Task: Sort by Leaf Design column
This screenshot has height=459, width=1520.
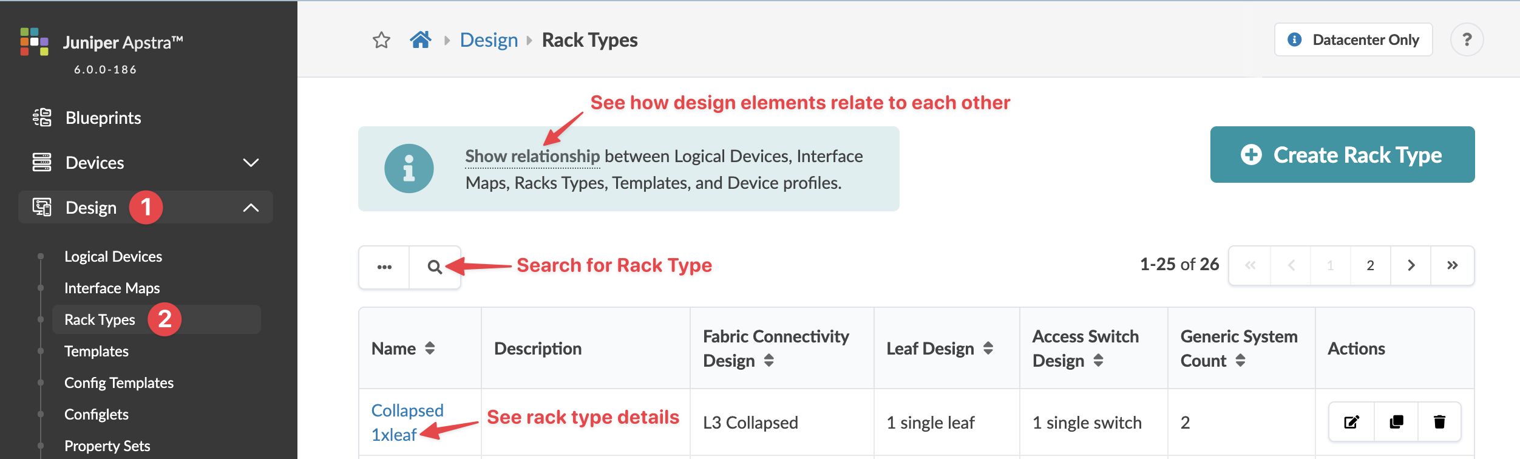Action: [988, 348]
